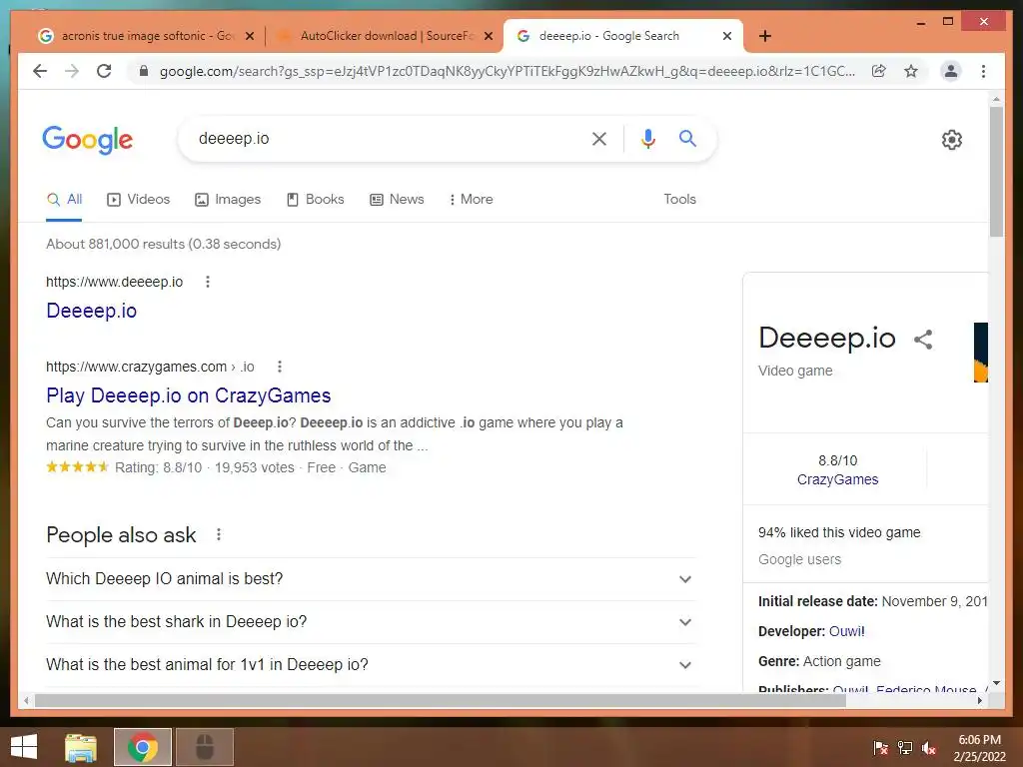Open People also ask options dots
Viewport: 1023px width, 767px height.
point(219,535)
